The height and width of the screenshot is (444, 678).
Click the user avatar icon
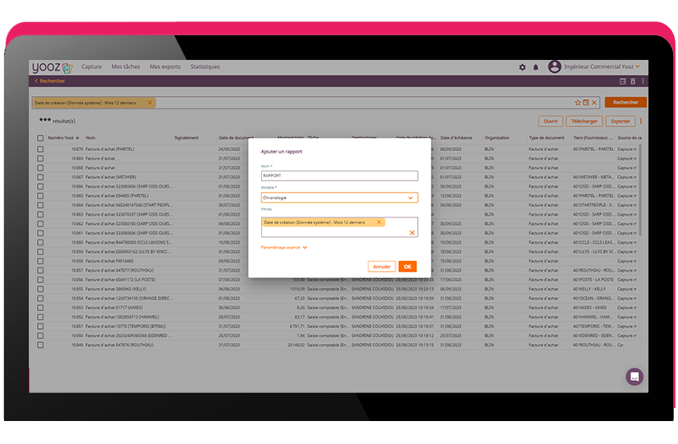tap(554, 66)
